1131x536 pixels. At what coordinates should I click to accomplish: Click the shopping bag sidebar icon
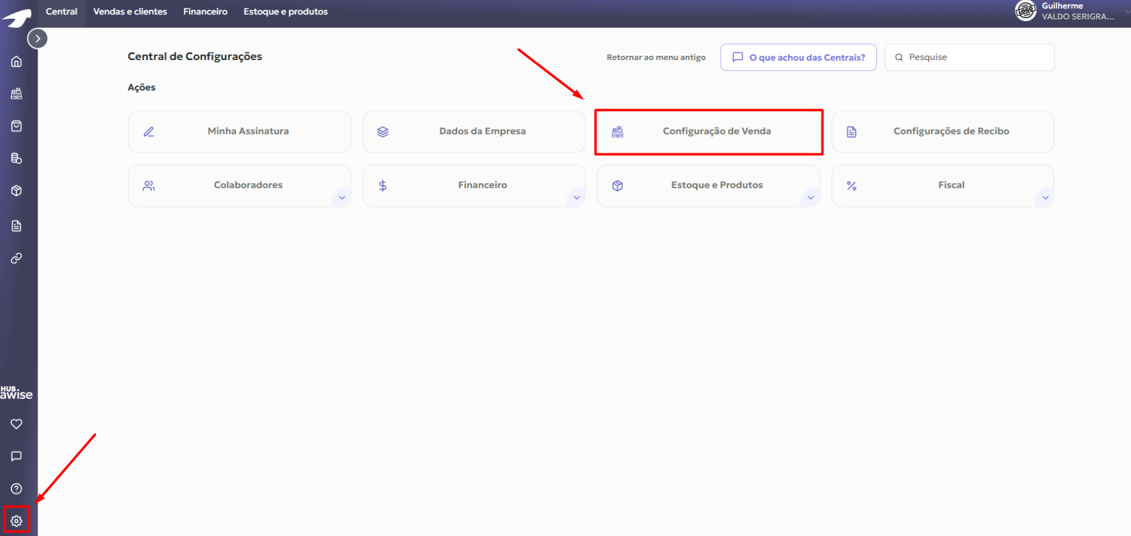(x=16, y=126)
